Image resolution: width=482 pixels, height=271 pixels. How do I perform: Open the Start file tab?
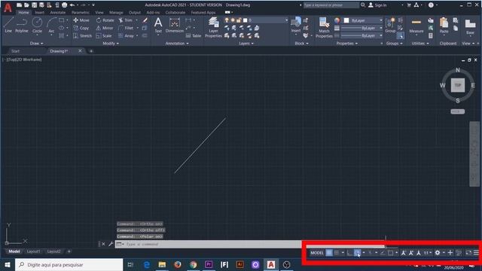point(16,51)
